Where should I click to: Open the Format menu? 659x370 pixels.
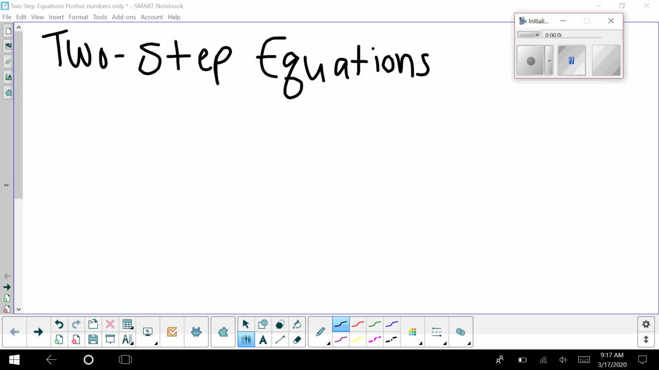pos(78,17)
